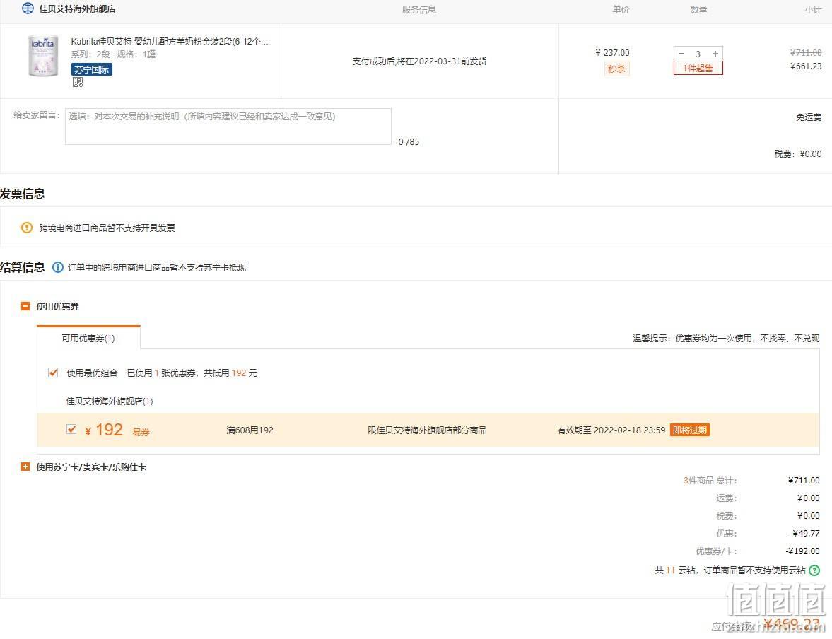This screenshot has height=639, width=832.
Task: Toggle the 使用最优组合 checkbox
Action: 53,373
